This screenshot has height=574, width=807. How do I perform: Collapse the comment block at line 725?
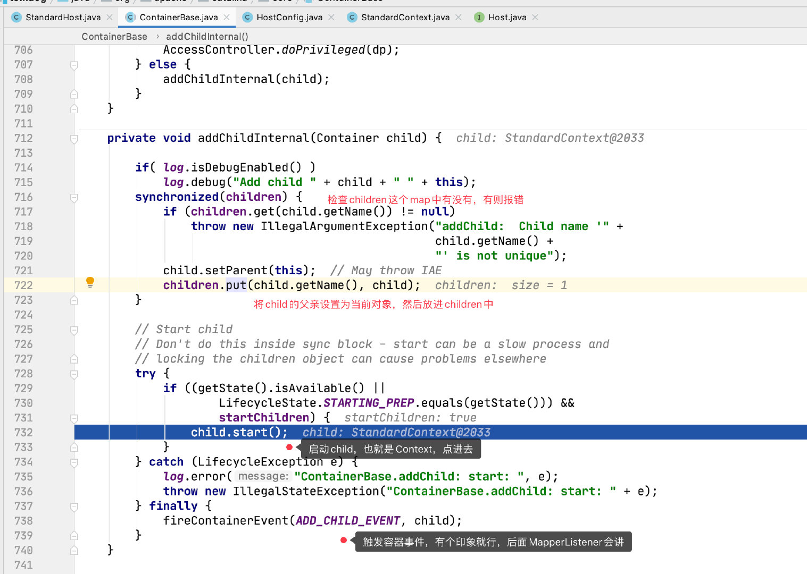click(x=74, y=330)
